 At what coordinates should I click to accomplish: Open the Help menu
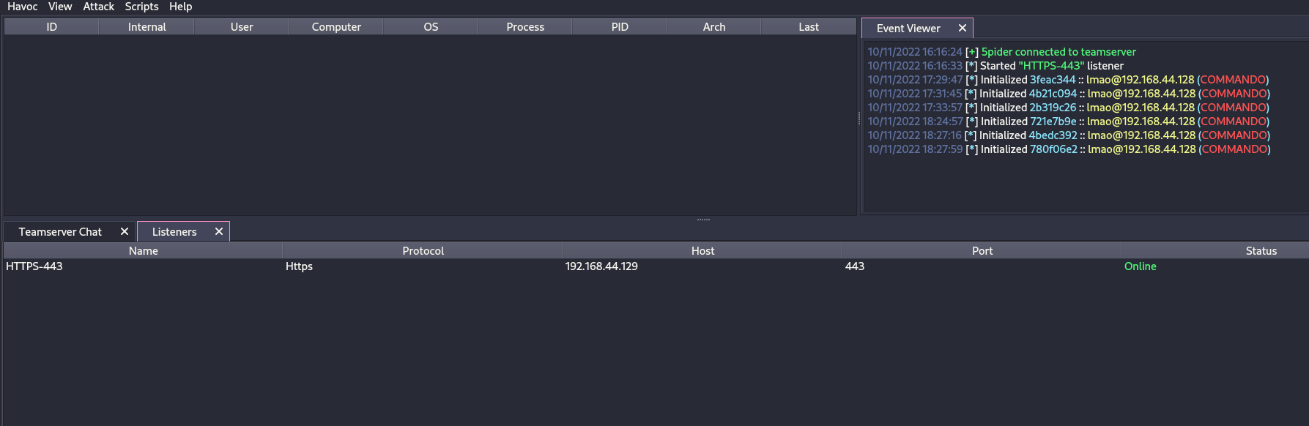tap(180, 7)
